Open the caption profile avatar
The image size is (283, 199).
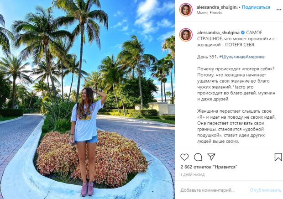(186, 35)
